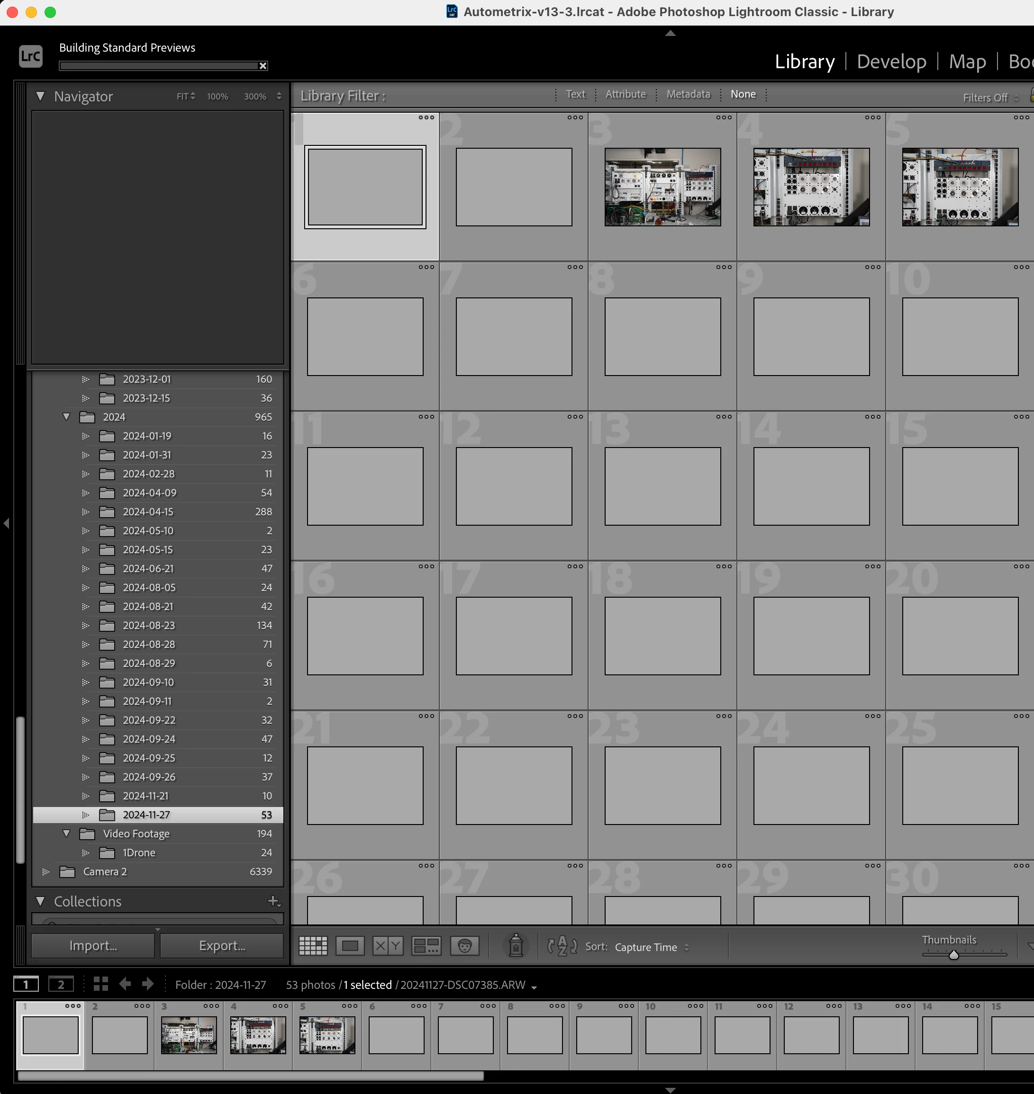Open Survey view icon
Viewport: 1034px width, 1094px height.
426,946
